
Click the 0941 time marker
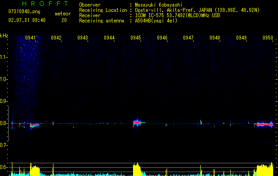click(30, 38)
